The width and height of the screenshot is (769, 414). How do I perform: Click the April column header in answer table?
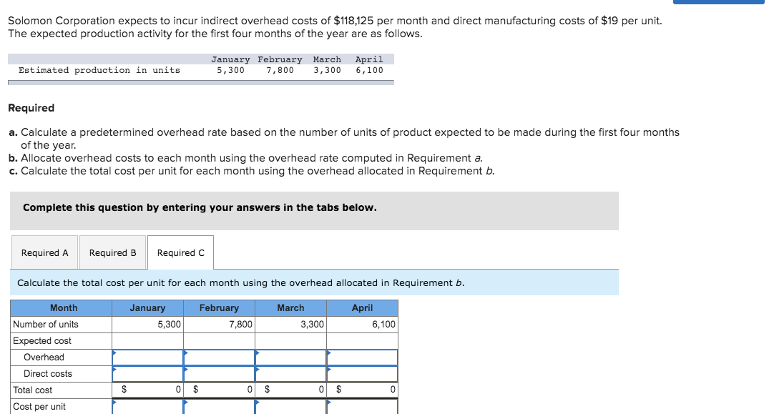point(363,307)
